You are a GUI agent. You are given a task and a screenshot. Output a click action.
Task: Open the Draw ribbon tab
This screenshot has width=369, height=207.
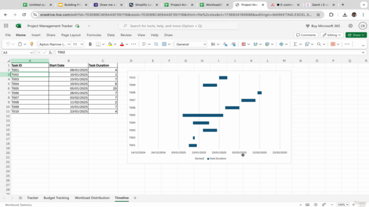click(168, 35)
